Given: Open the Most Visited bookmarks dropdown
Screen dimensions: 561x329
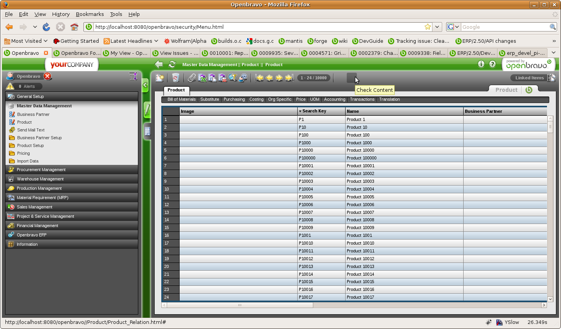Looking at the screenshot, I should (x=26, y=41).
